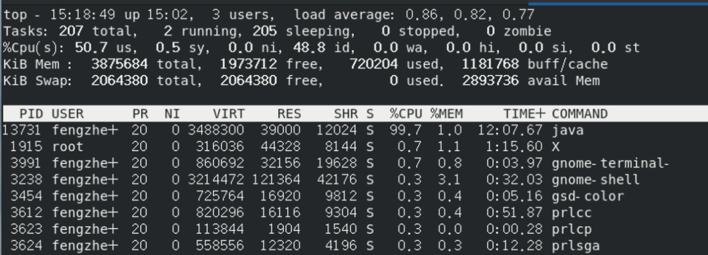Click the 12:07.67 TIME+ value of java
Screen dimensions: 708x255
pos(510,130)
